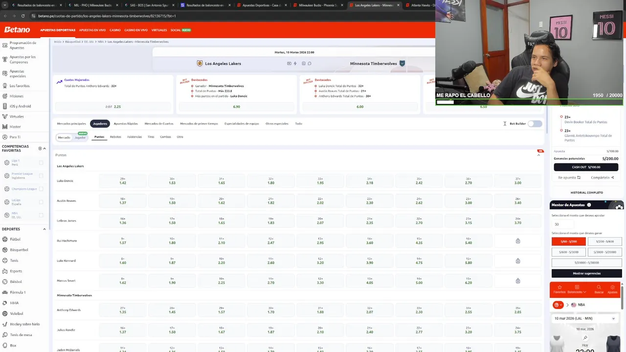
Task: Click Mostrar sugerencias button
Action: click(587, 273)
